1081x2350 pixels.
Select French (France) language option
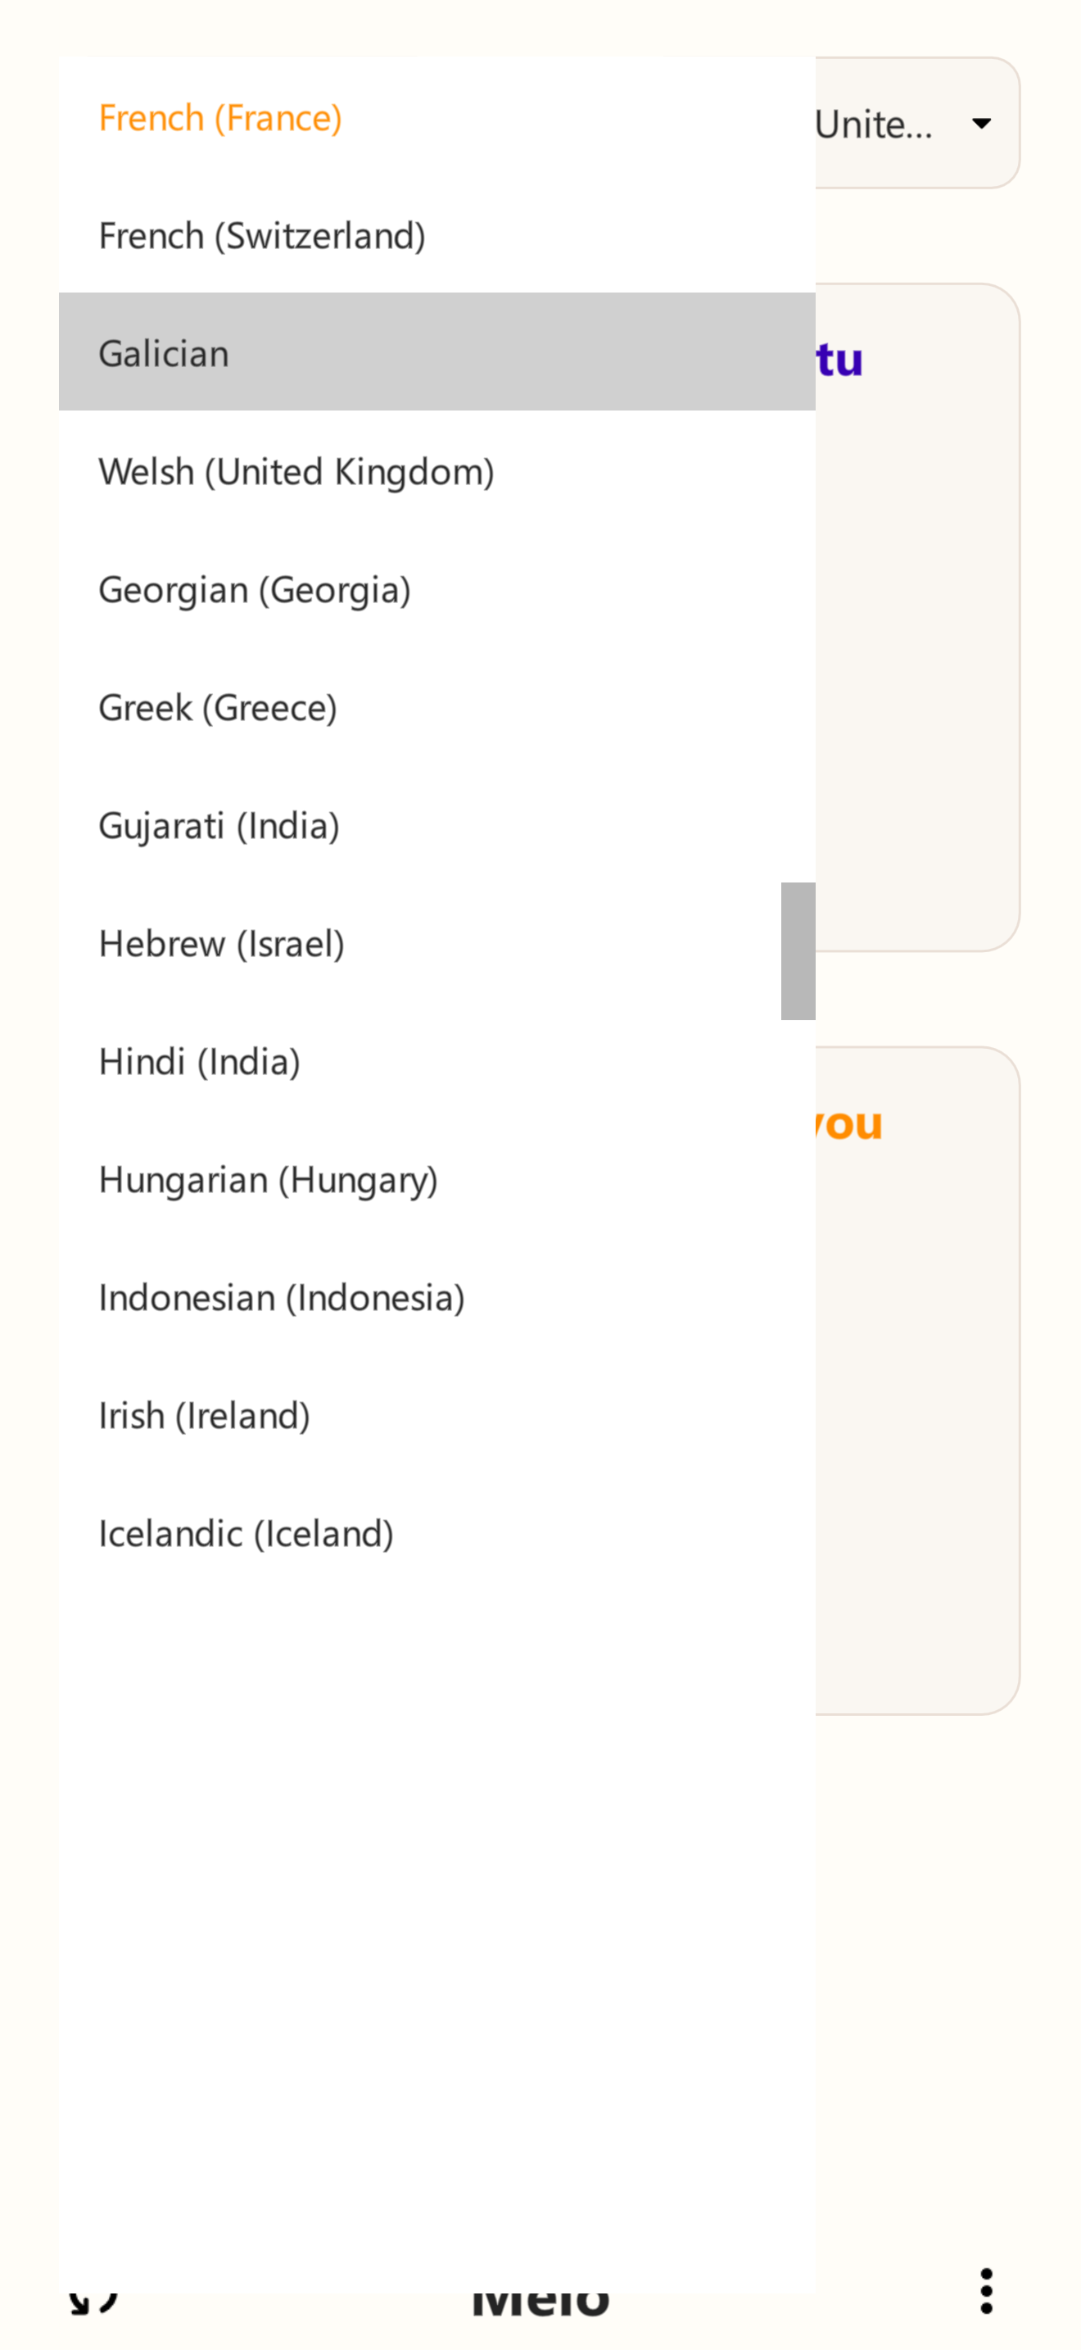[x=436, y=117]
